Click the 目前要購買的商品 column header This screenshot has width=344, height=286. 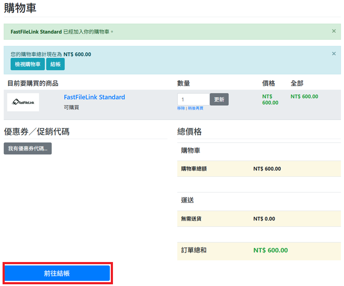point(33,83)
